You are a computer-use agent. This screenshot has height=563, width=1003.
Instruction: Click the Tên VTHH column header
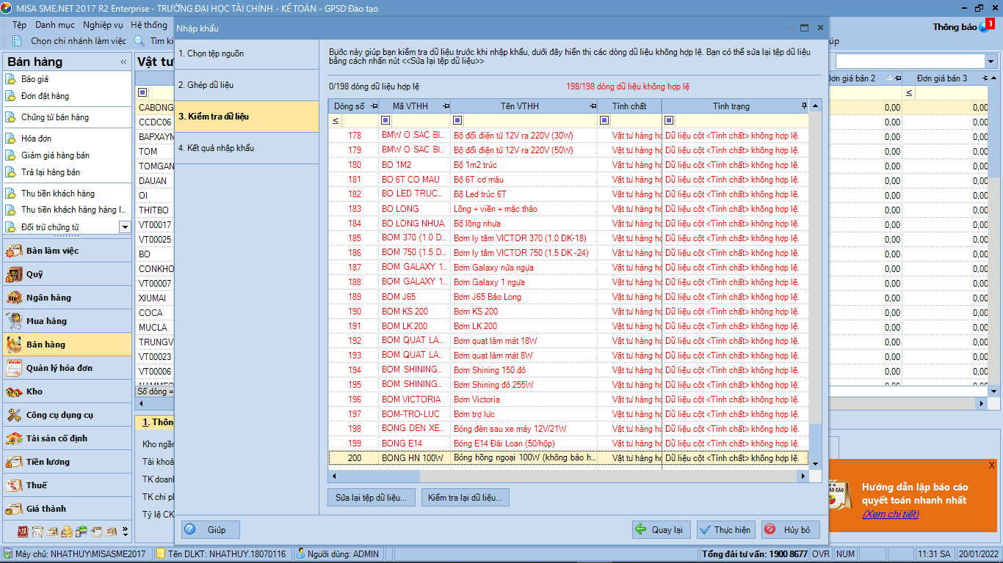(524, 106)
